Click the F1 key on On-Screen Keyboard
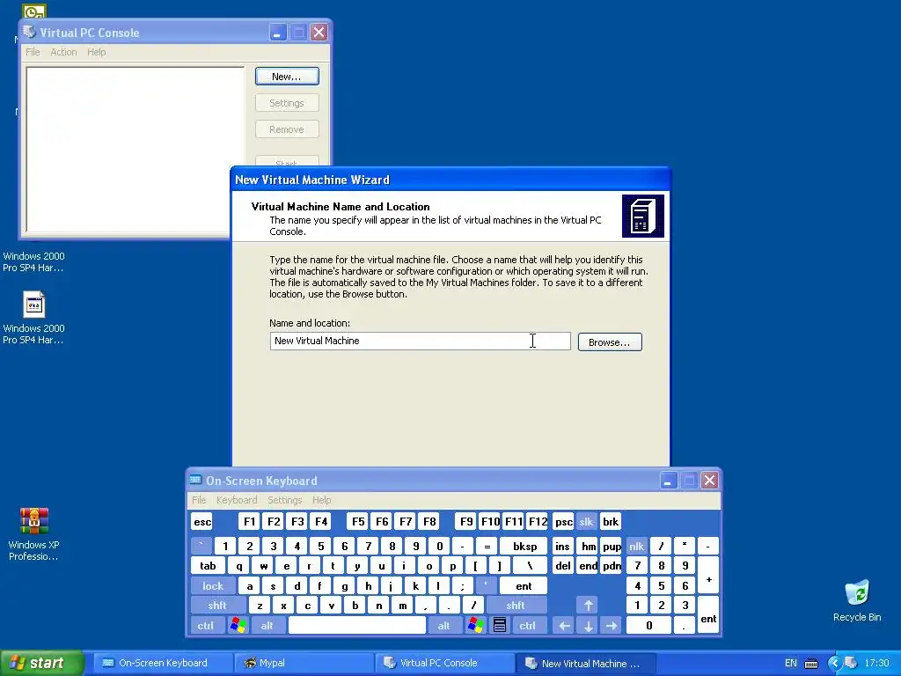 click(x=249, y=522)
